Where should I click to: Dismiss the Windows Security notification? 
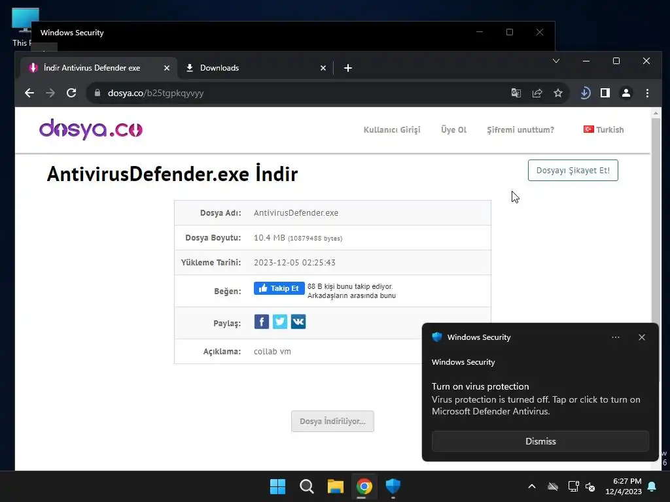[x=540, y=441]
